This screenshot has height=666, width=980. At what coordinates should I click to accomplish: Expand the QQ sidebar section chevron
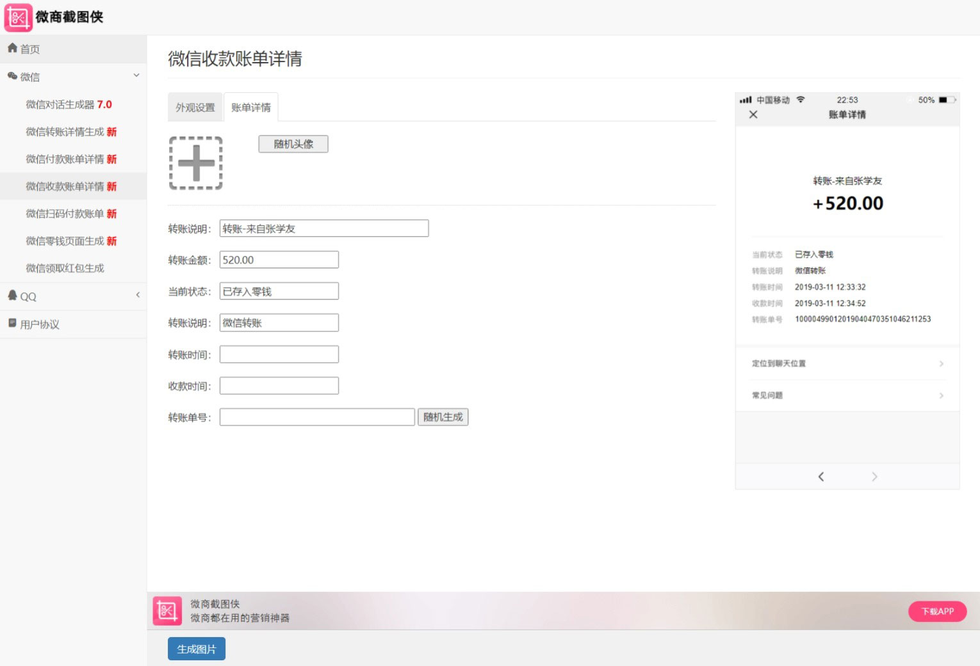pos(138,295)
